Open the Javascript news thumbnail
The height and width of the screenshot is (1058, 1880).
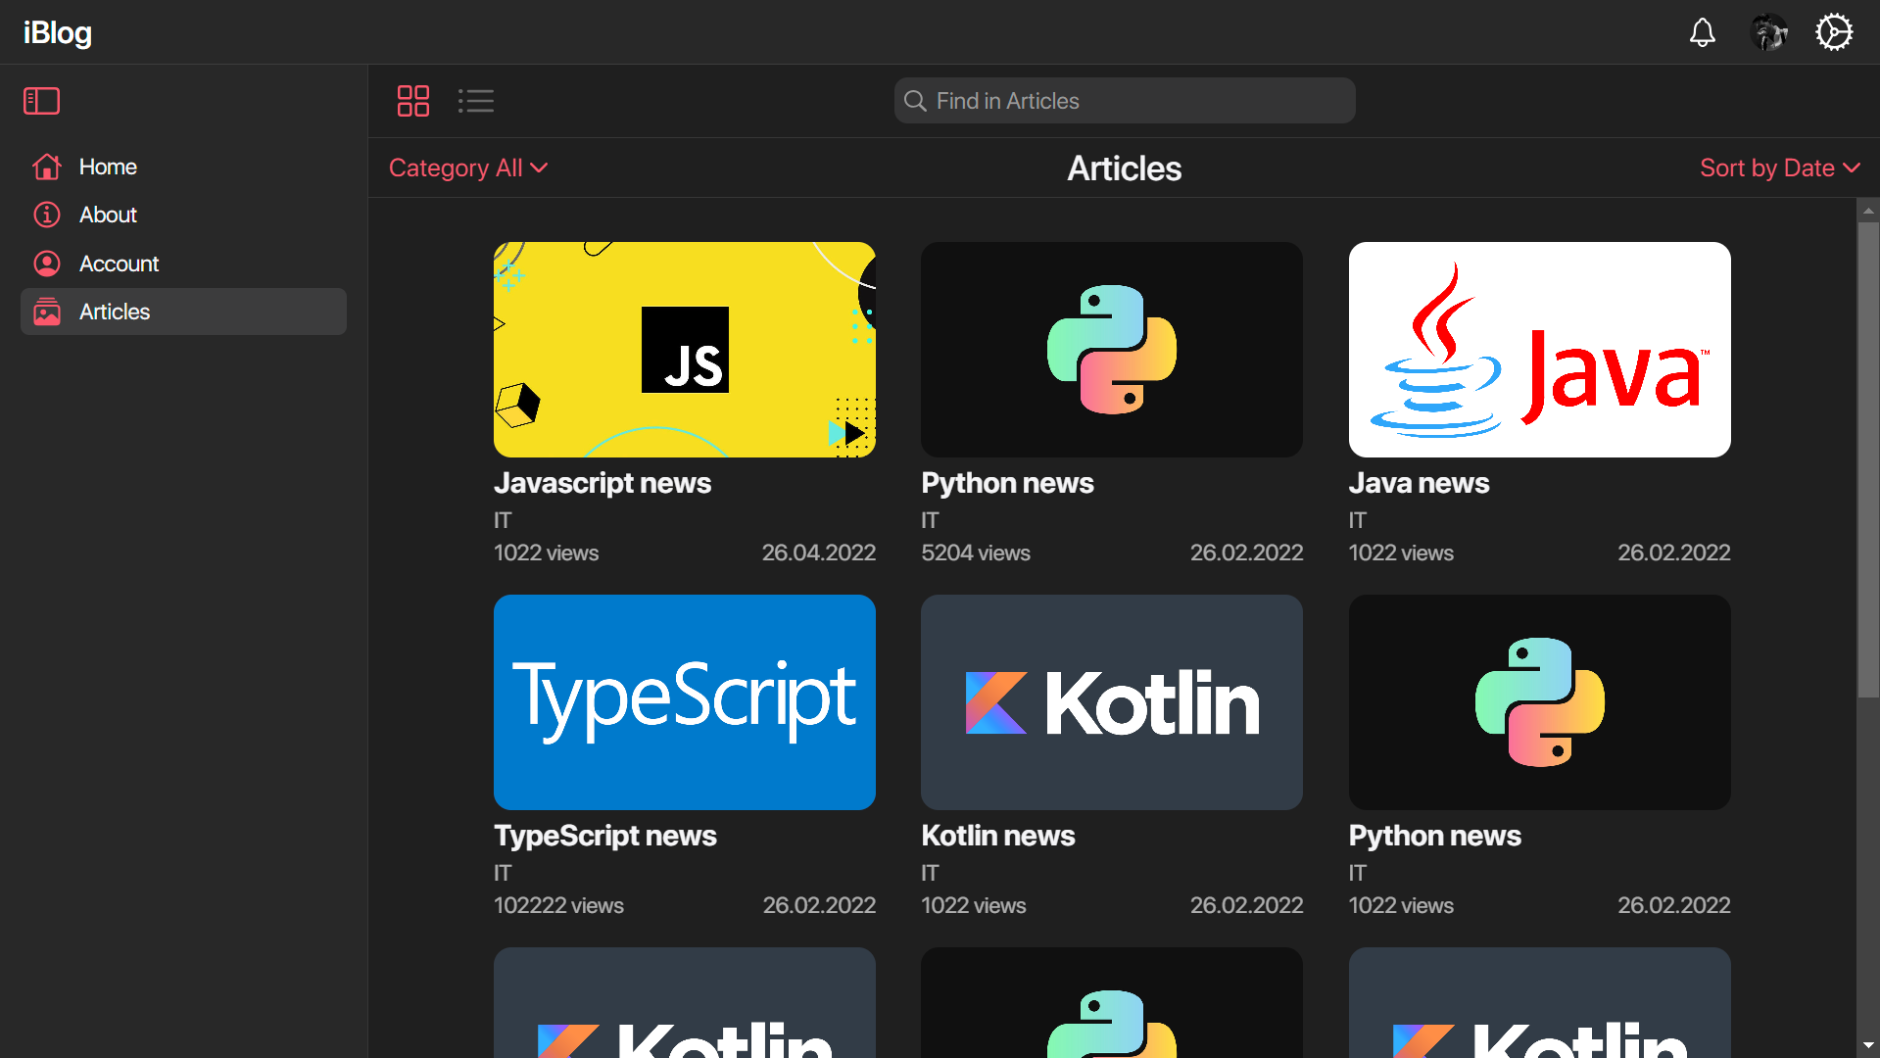click(x=685, y=350)
